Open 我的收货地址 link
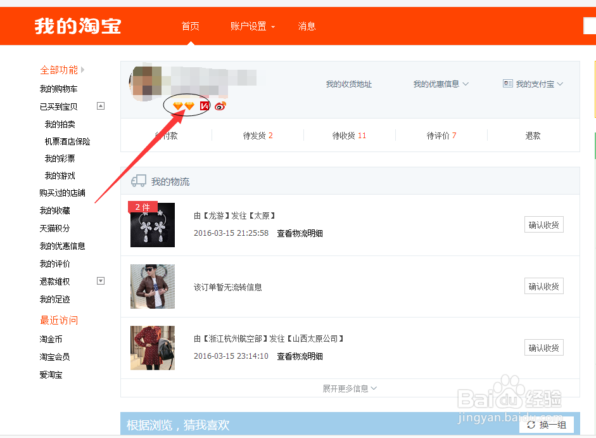The image size is (596, 438). click(x=348, y=84)
